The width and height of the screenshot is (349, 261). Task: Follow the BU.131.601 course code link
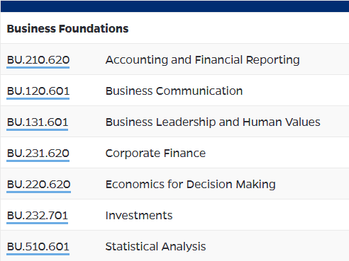(x=38, y=122)
